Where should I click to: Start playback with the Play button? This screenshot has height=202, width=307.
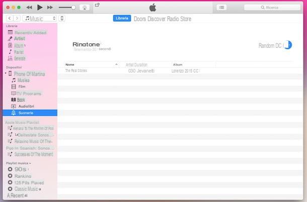coord(40,8)
